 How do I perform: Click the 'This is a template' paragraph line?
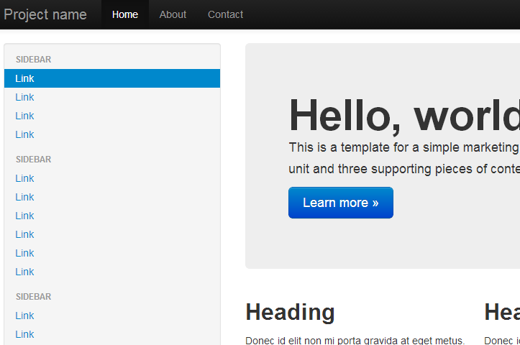pos(404,147)
